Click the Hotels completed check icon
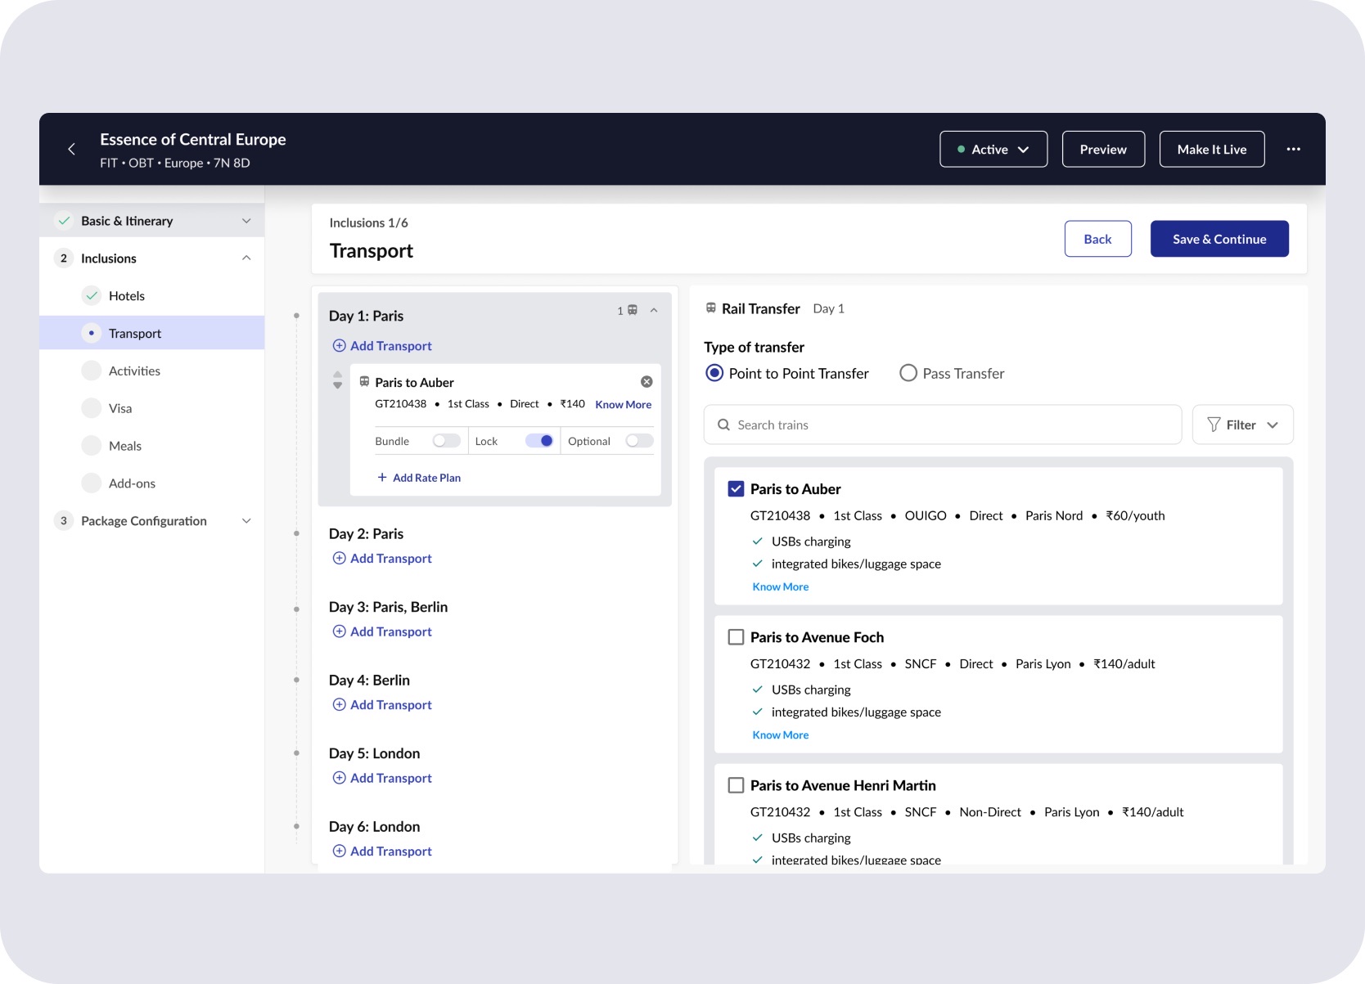 [92, 296]
